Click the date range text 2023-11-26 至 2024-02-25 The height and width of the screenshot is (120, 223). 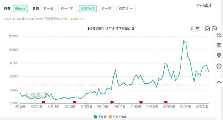coord(23,19)
